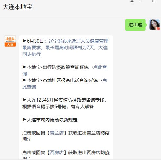
Task: Open the 辽宁发布来返辽人员健康管理 article link
Action: click(78, 41)
